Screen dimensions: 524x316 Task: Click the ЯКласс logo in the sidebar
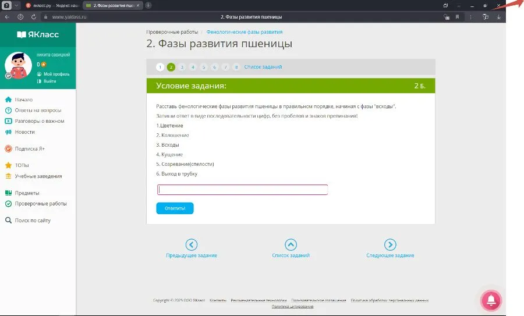(x=38, y=34)
